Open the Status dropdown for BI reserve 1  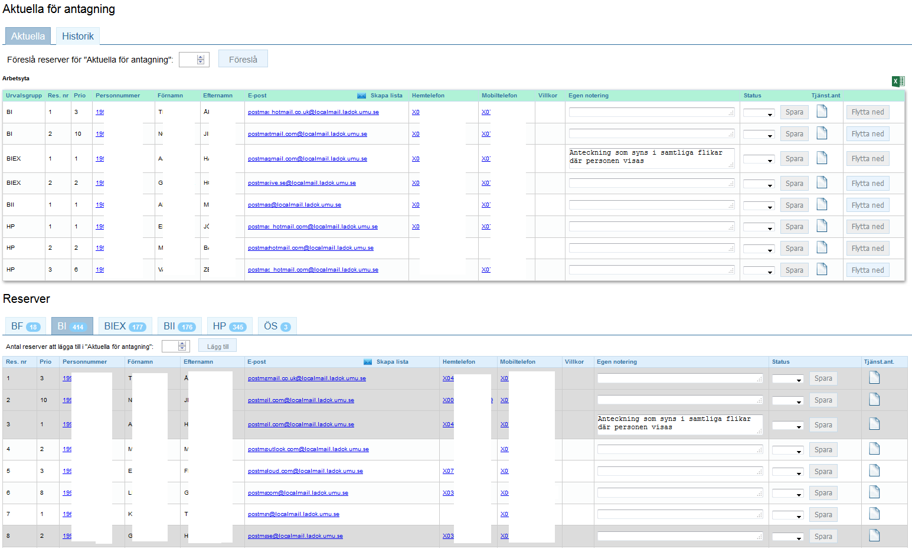pyautogui.click(x=759, y=113)
